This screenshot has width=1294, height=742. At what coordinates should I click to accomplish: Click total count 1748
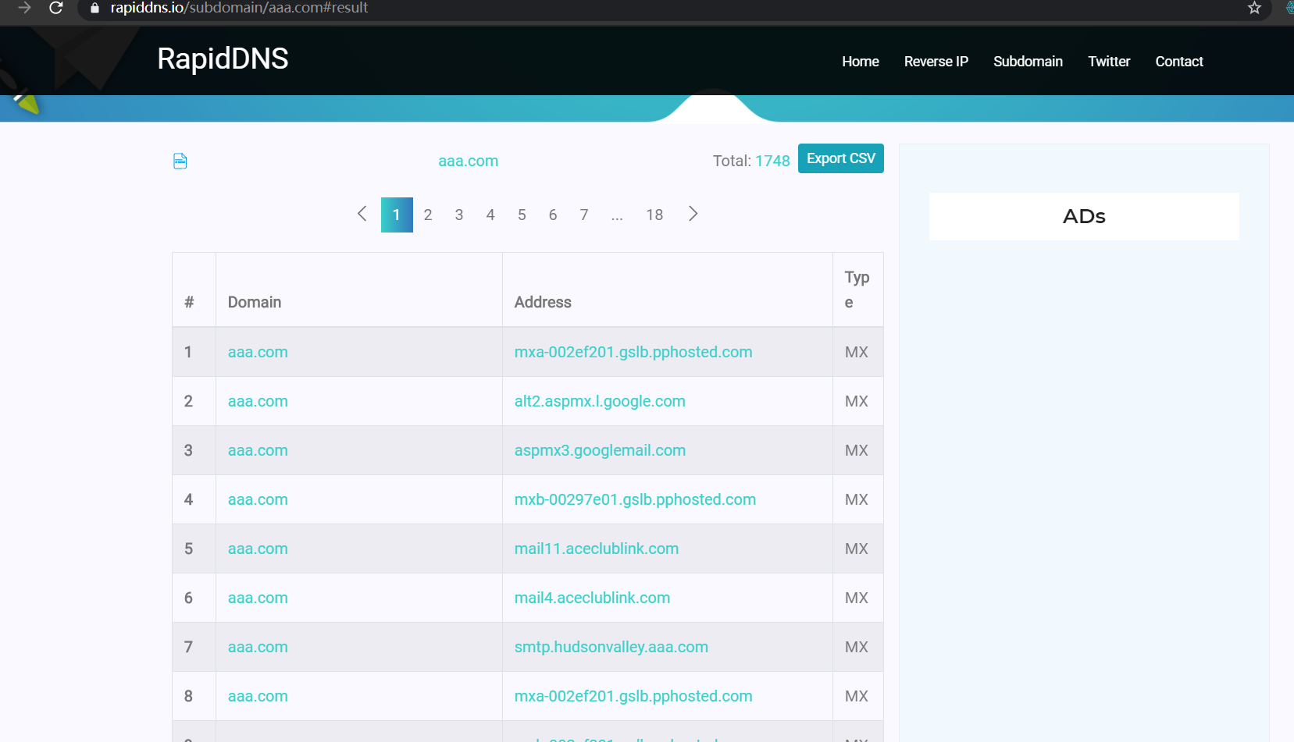coord(772,161)
